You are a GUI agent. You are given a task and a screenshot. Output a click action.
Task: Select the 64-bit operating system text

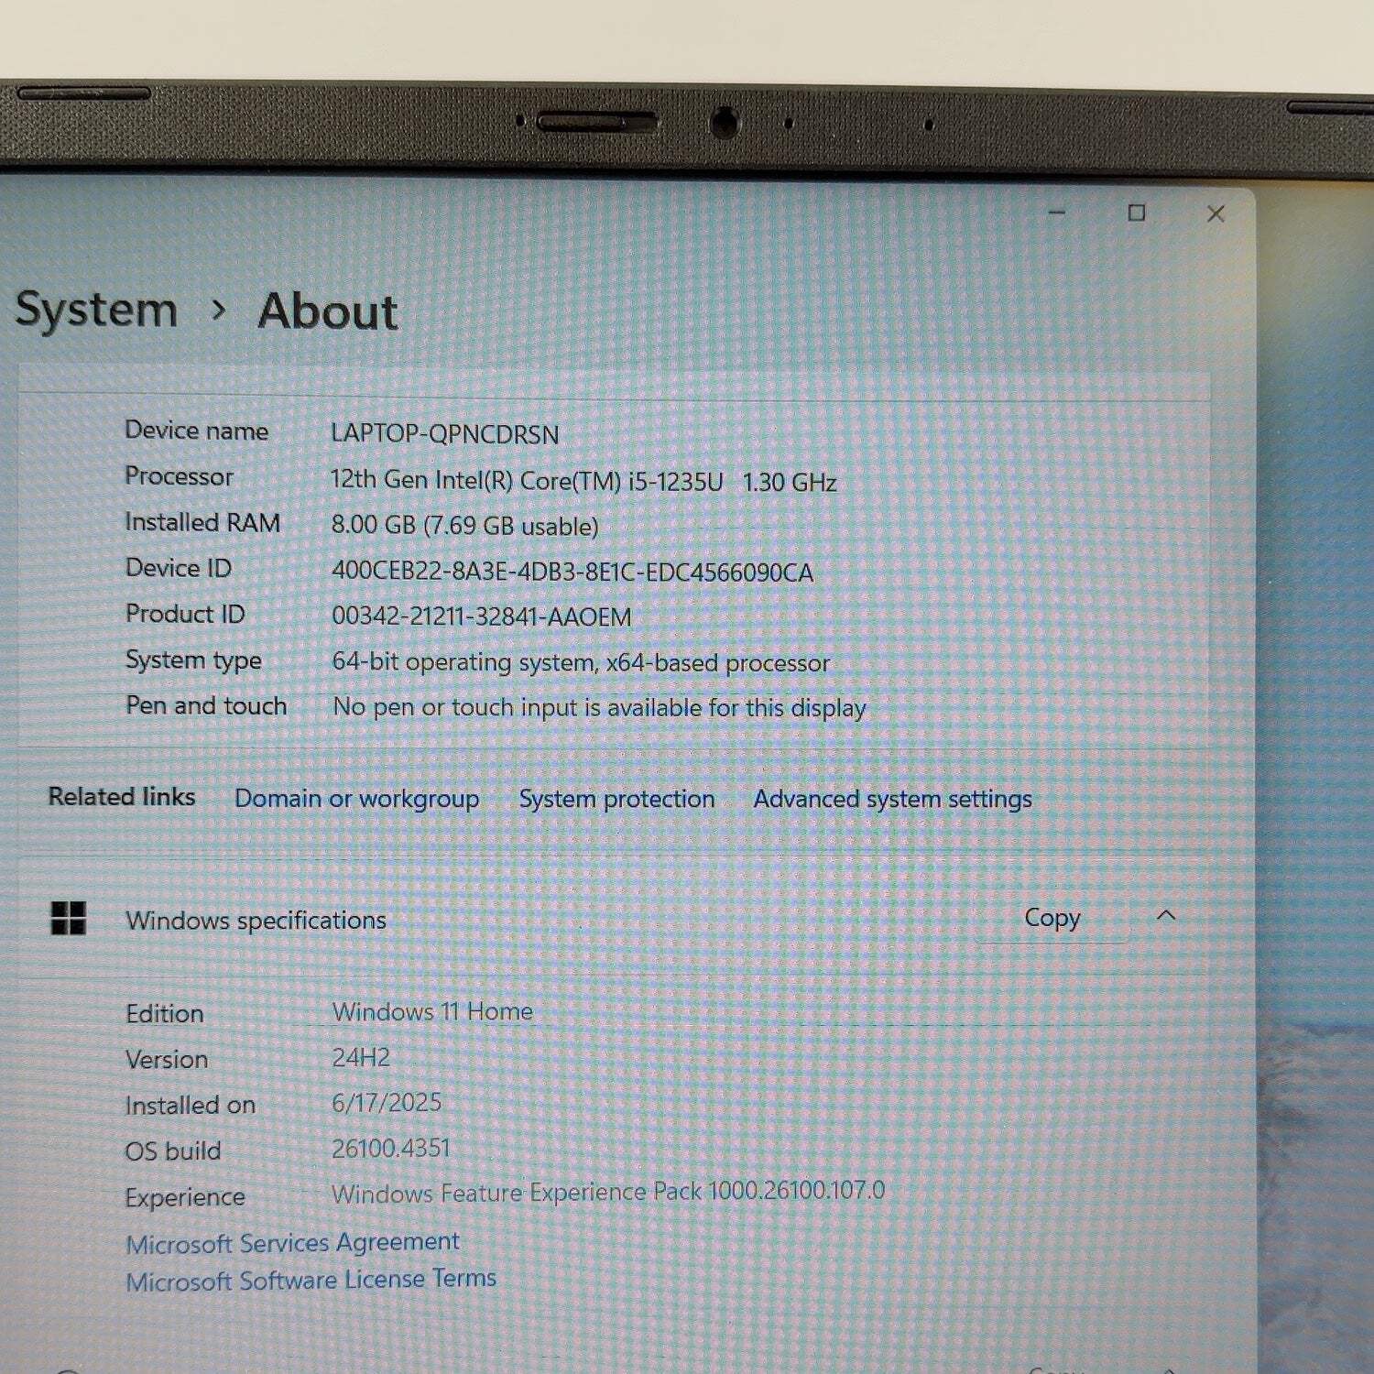(x=580, y=662)
